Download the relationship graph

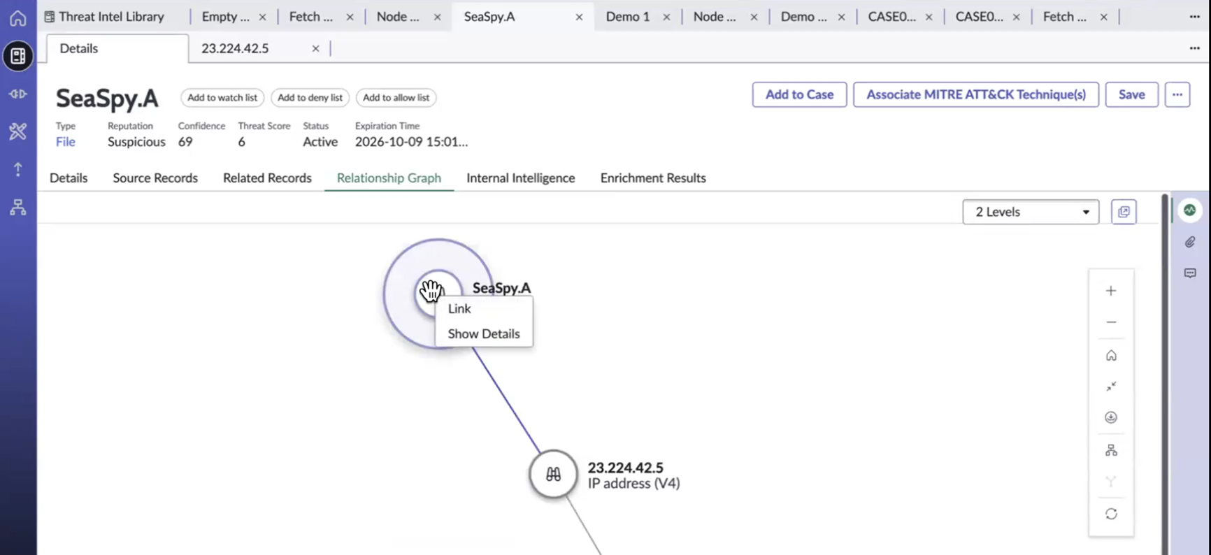tap(1111, 417)
